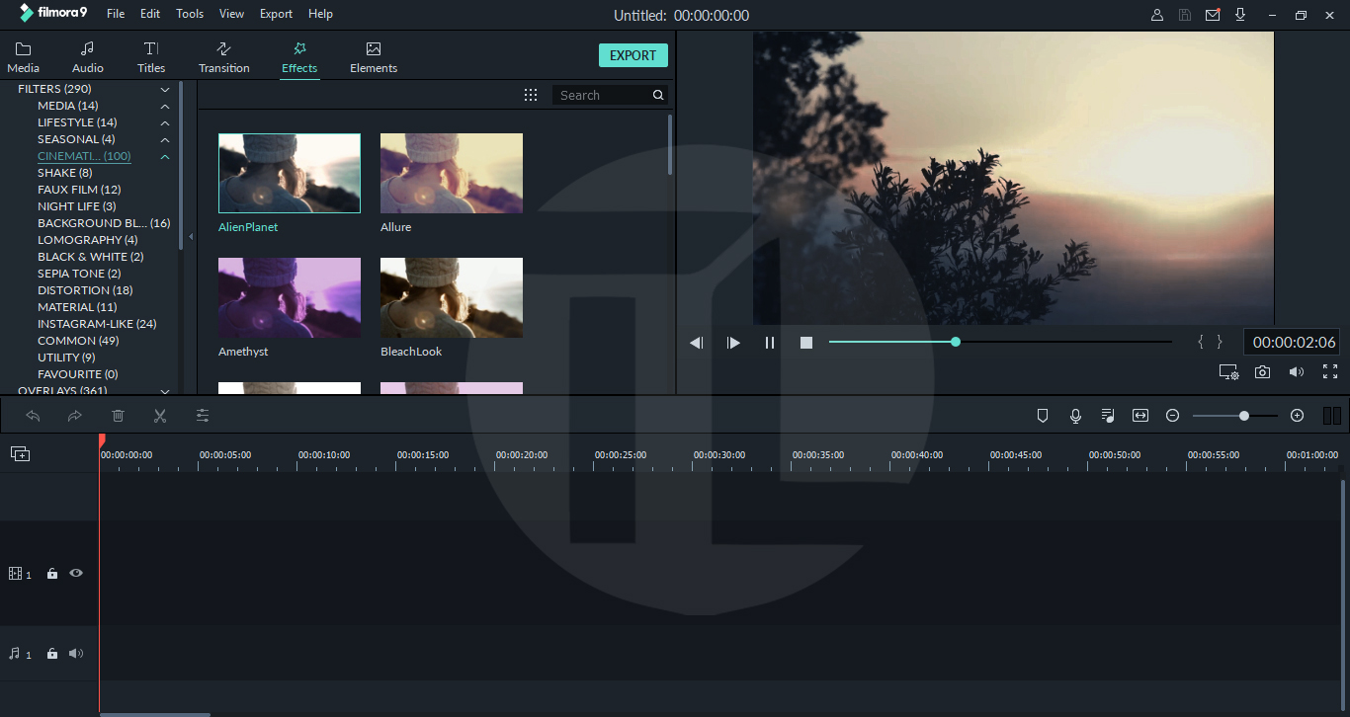This screenshot has width=1350, height=717.
Task: Click the EXPORT button
Action: point(633,55)
